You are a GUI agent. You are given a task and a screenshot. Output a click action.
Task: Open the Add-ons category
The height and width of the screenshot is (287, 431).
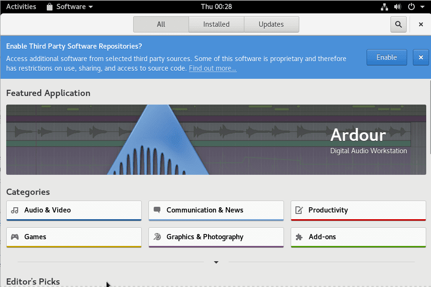point(358,237)
